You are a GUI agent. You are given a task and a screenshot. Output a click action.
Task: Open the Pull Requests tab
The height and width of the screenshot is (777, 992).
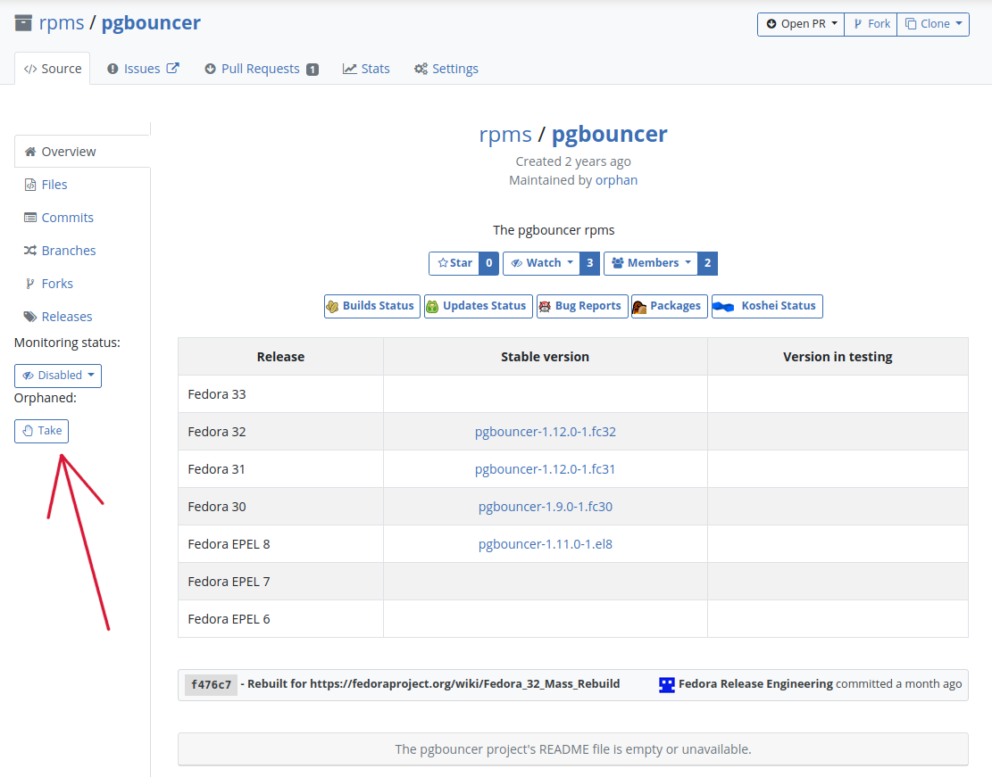[x=260, y=69]
